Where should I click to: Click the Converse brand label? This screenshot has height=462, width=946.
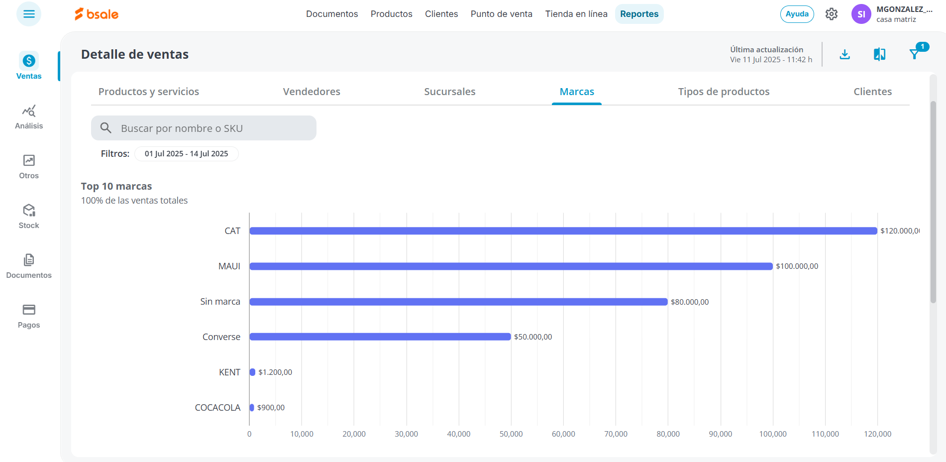point(221,337)
